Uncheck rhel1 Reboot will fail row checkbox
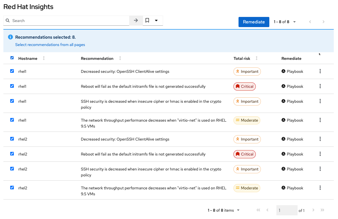This screenshot has height=219, width=338. pos(12,86)
